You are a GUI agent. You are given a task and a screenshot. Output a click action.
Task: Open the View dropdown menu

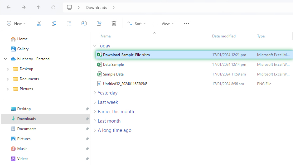click(x=164, y=24)
